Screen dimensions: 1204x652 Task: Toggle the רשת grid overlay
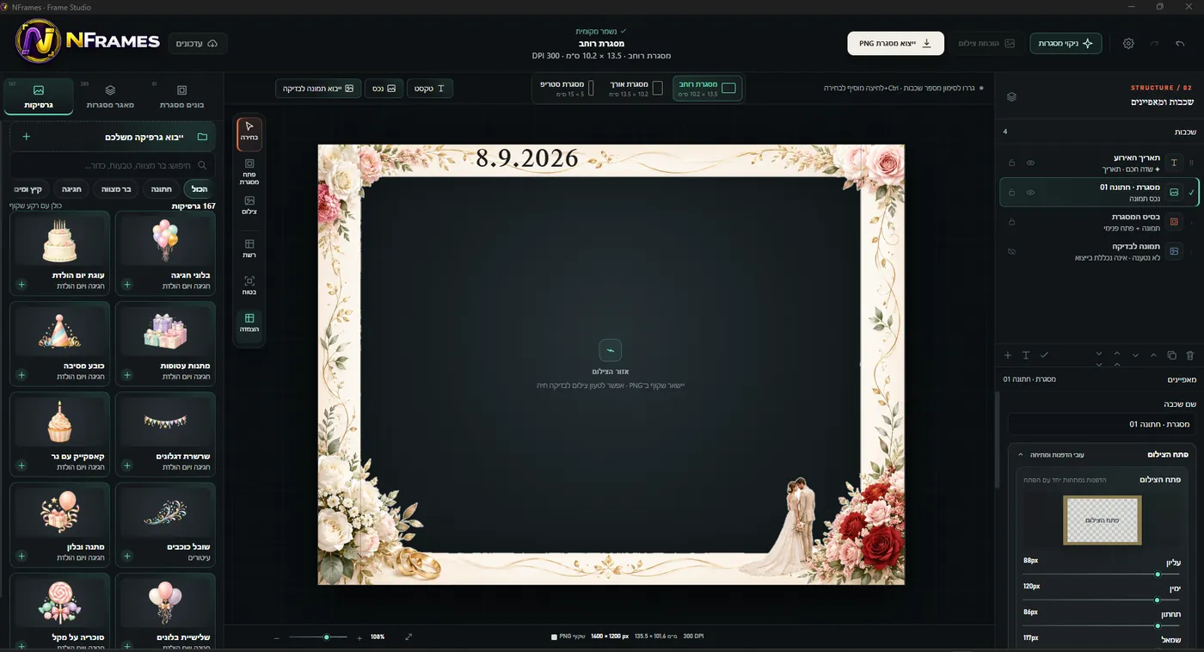point(249,249)
